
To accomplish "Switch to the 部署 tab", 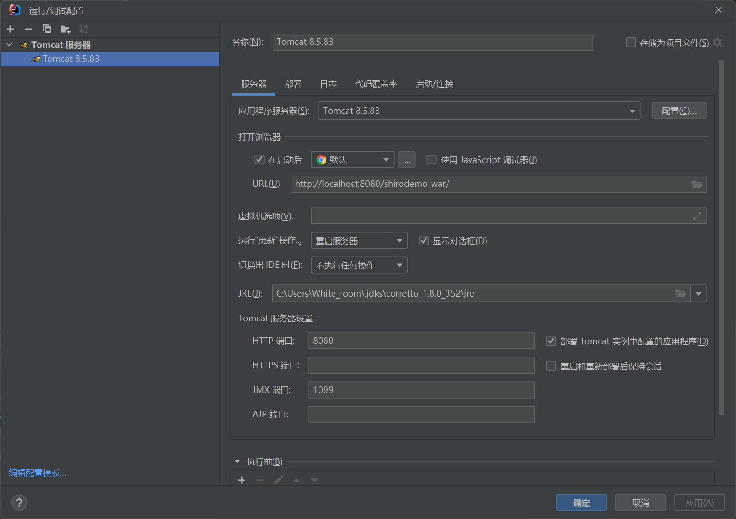I will [293, 84].
